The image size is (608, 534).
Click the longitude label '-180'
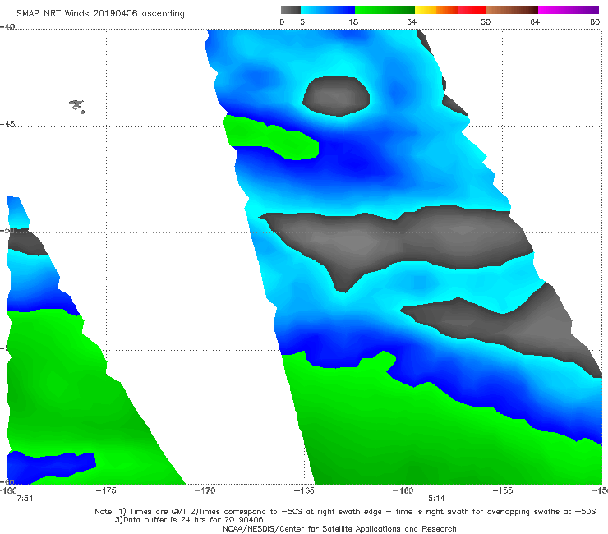(8, 490)
